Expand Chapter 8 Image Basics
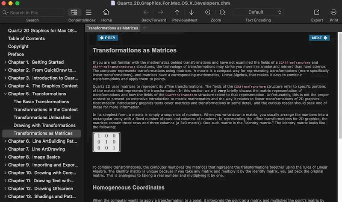 [x=5, y=157]
